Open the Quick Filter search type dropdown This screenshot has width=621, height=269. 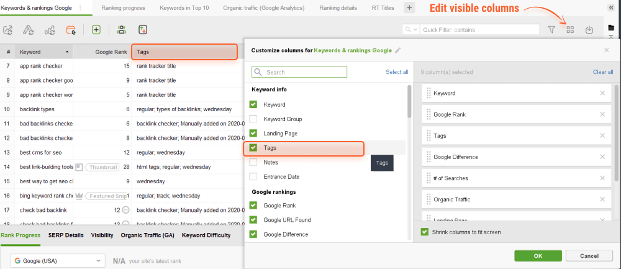[410, 30]
